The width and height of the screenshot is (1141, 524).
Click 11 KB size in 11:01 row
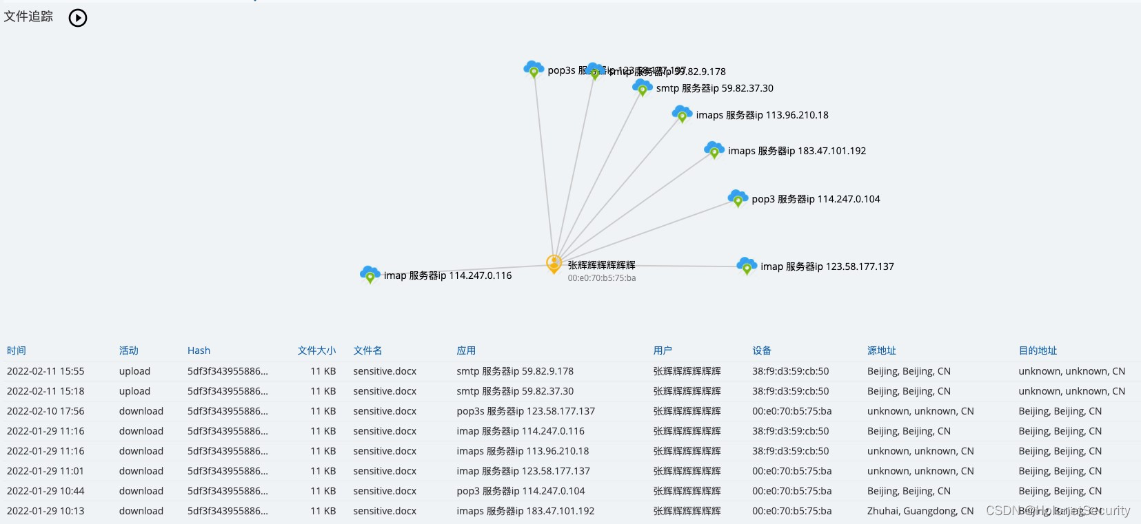point(323,471)
